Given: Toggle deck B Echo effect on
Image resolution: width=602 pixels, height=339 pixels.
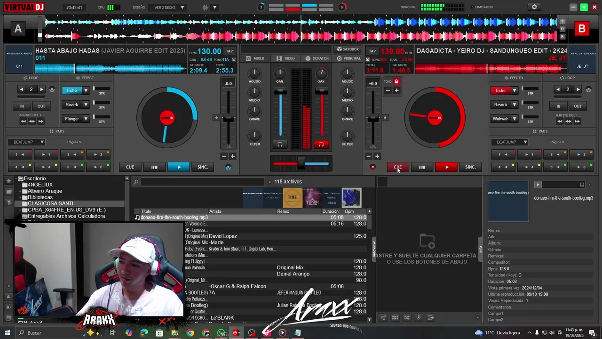Looking at the screenshot, I should [500, 90].
